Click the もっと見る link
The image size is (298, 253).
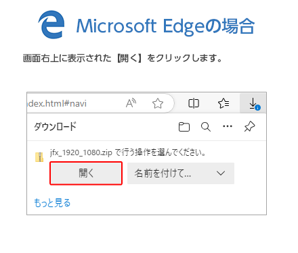pos(52,202)
